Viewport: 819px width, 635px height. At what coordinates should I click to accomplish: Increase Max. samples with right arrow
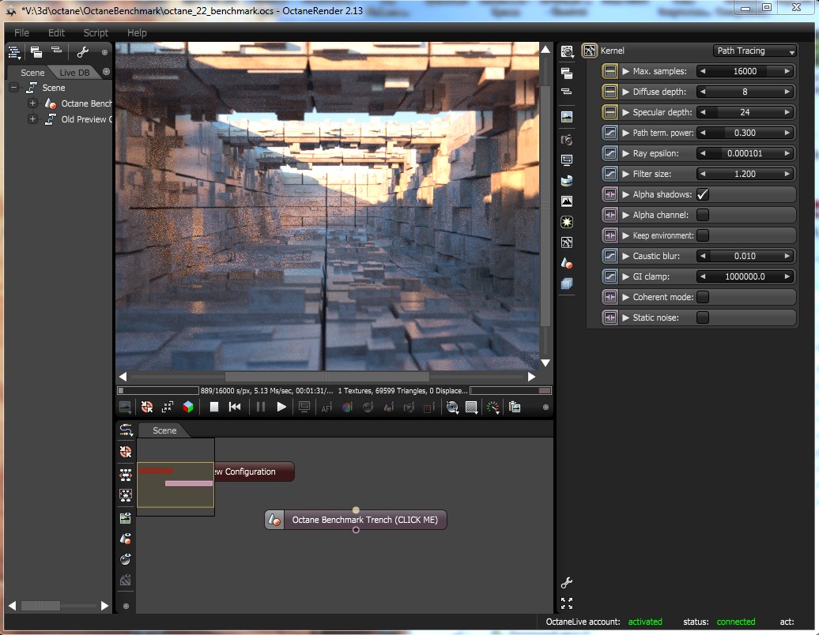(x=787, y=71)
